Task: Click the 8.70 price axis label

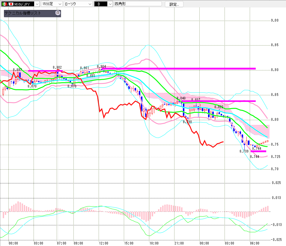Action: (275, 169)
